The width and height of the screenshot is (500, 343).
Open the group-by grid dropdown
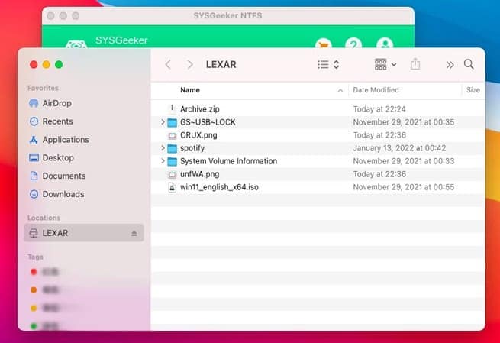(x=385, y=64)
